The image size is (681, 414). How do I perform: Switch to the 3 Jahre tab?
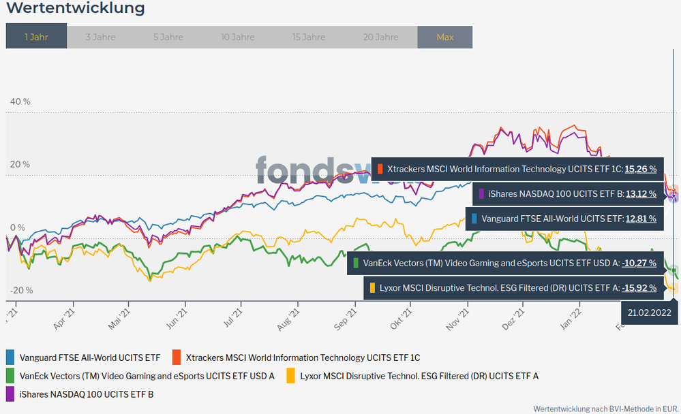point(100,37)
